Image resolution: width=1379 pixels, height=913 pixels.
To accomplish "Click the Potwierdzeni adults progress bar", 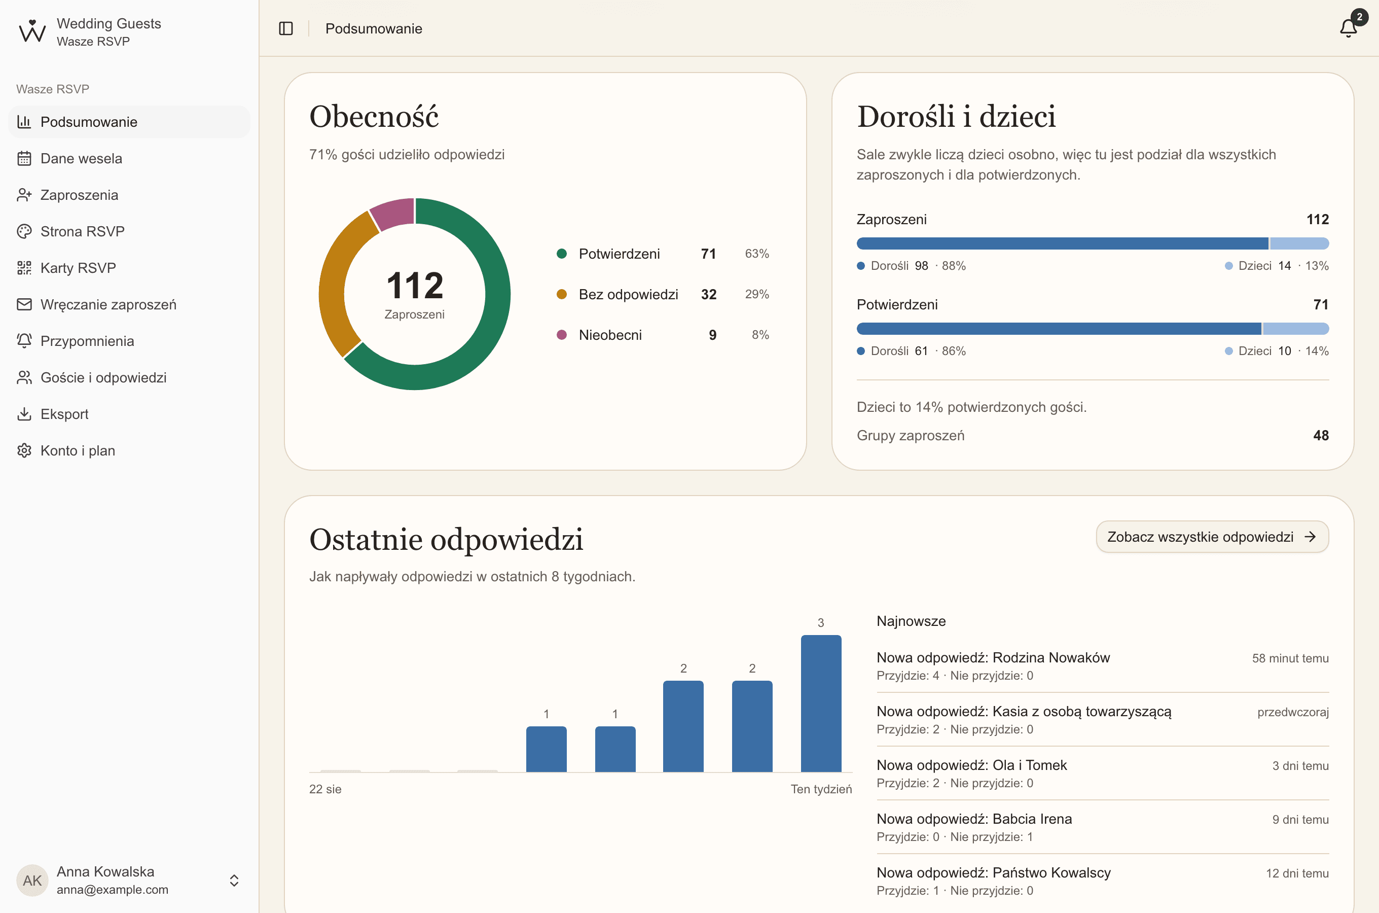I will 1059,328.
